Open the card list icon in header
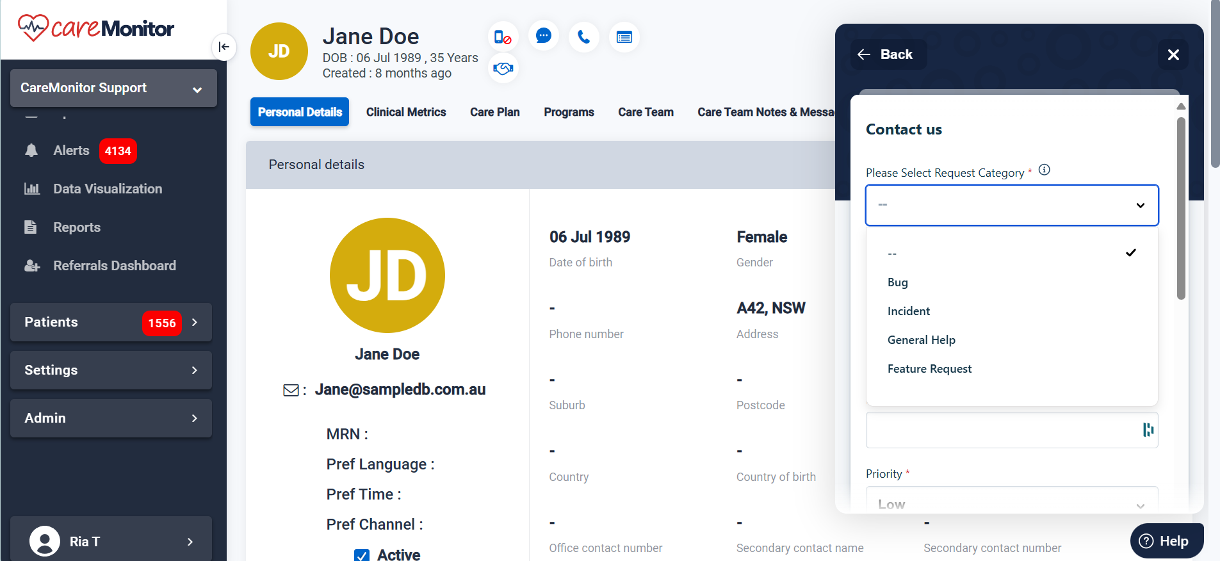 pyautogui.click(x=624, y=37)
